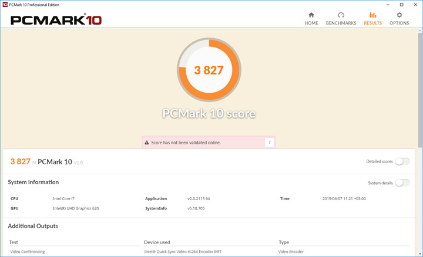This screenshot has height=257, width=423.
Task: Click the 'SystemInfo' label
Action: click(x=156, y=208)
